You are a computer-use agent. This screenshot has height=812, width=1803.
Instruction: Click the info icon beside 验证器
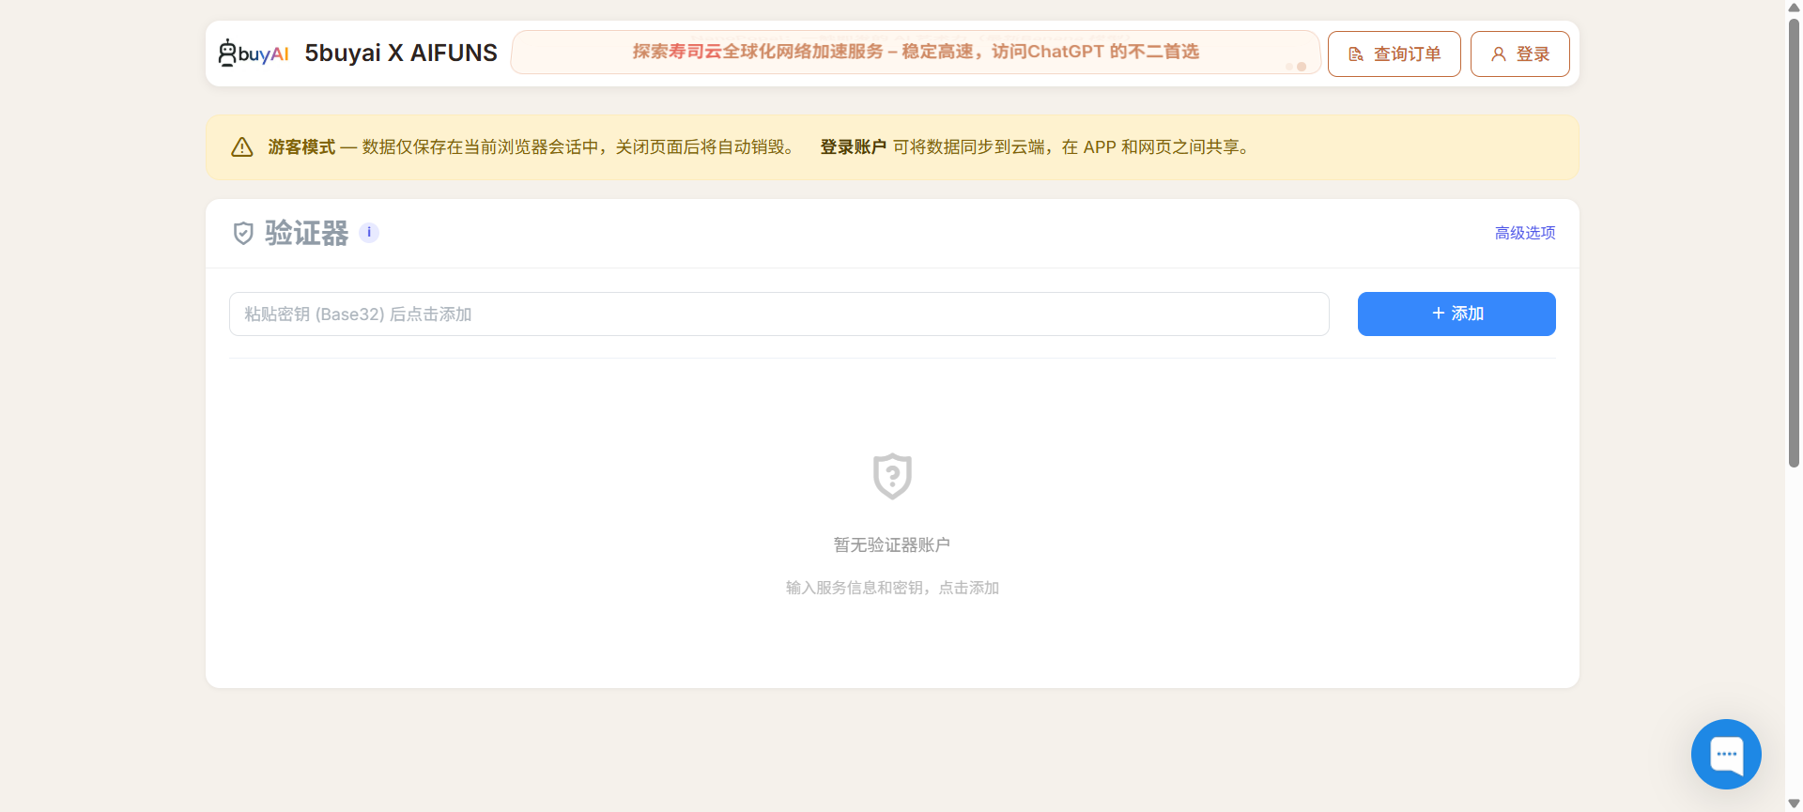click(x=369, y=233)
